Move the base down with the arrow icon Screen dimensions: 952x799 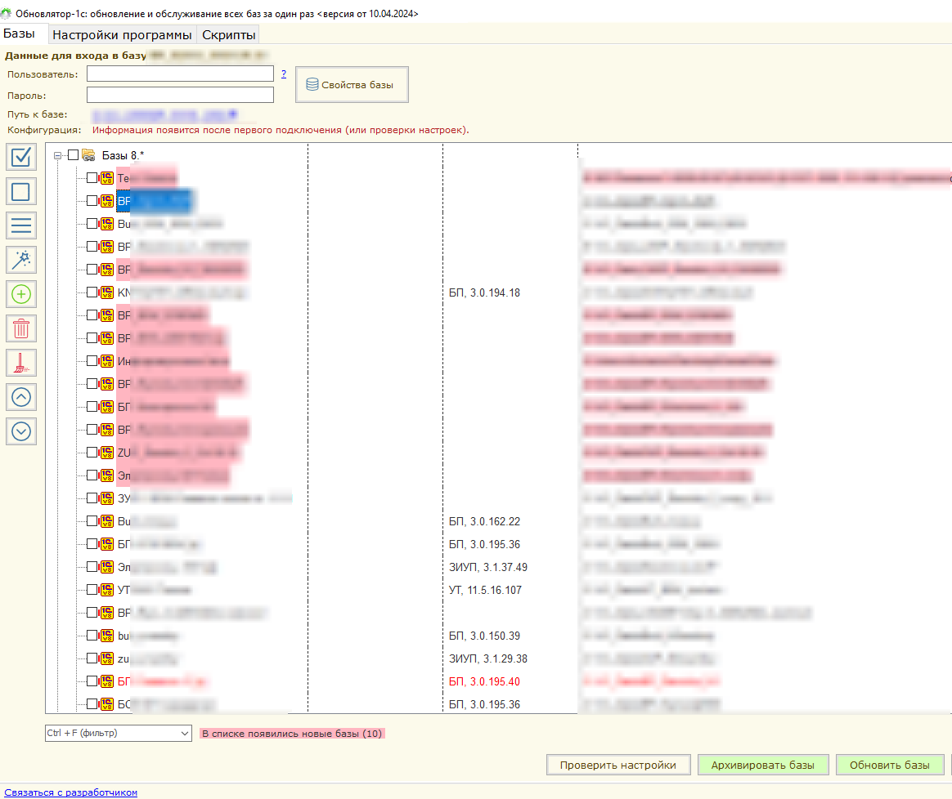click(x=21, y=431)
